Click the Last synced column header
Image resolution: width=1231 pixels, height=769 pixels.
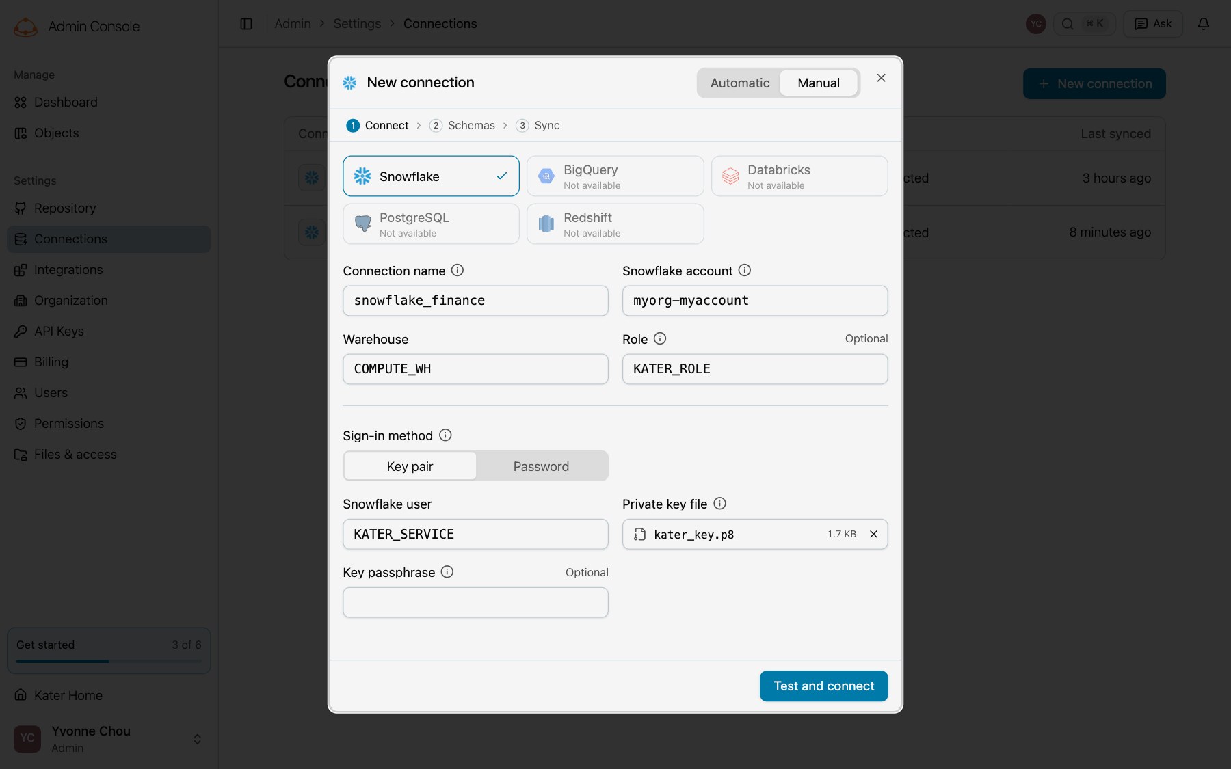[x=1115, y=134]
